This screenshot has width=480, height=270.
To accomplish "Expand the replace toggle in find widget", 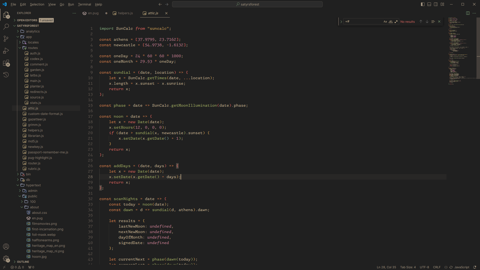I will (x=341, y=21).
